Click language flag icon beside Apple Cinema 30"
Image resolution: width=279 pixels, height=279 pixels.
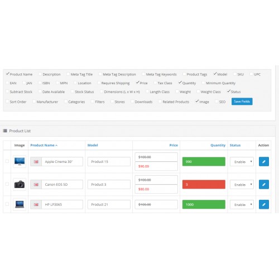click(x=36, y=162)
